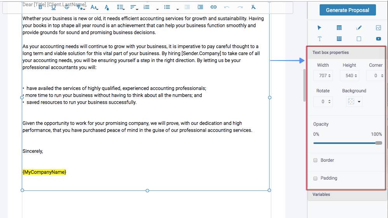Apply strikethrough formatting

click(67, 7)
